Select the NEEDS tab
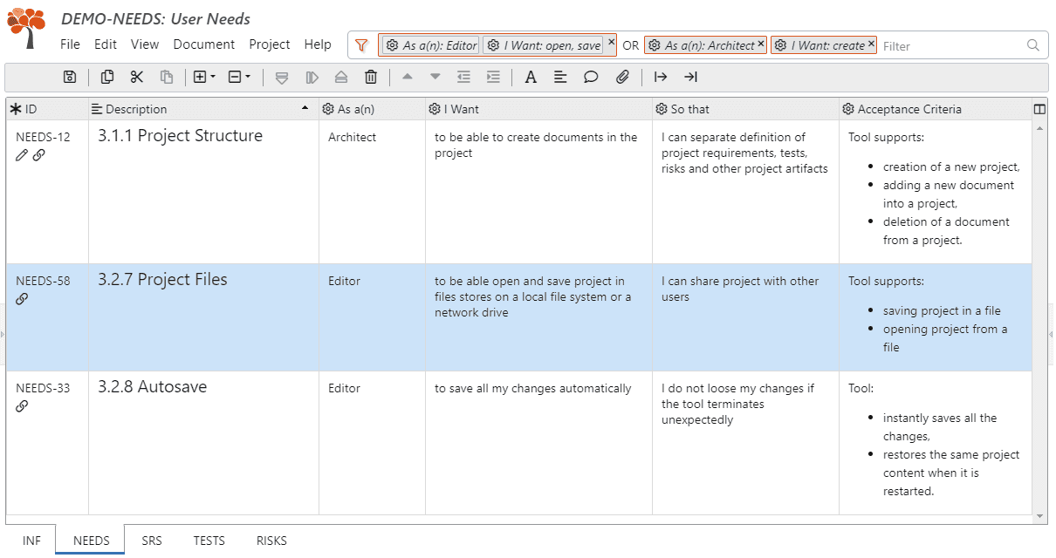The height and width of the screenshot is (558, 1056). coord(92,541)
